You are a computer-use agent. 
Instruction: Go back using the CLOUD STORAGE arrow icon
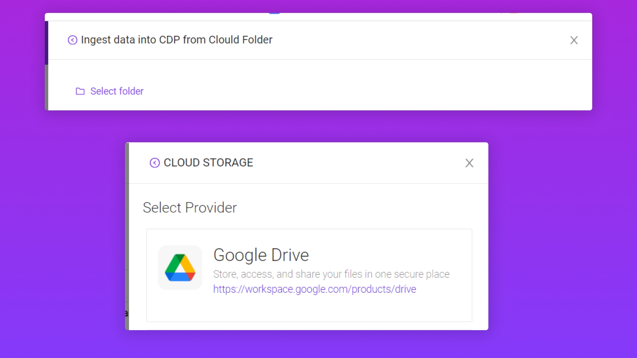pos(155,163)
